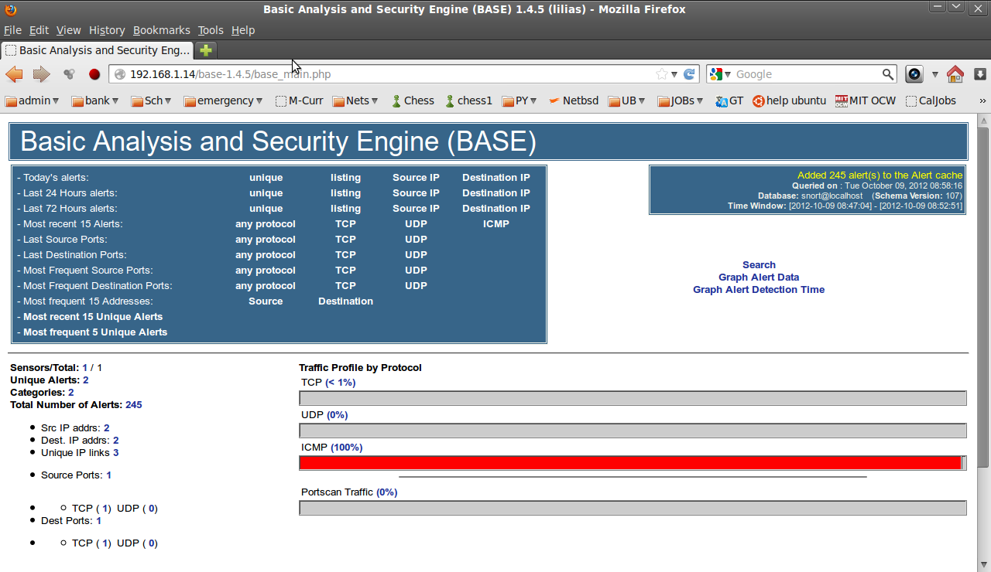Open the Tools menu
991x572 pixels.
pyautogui.click(x=210, y=30)
